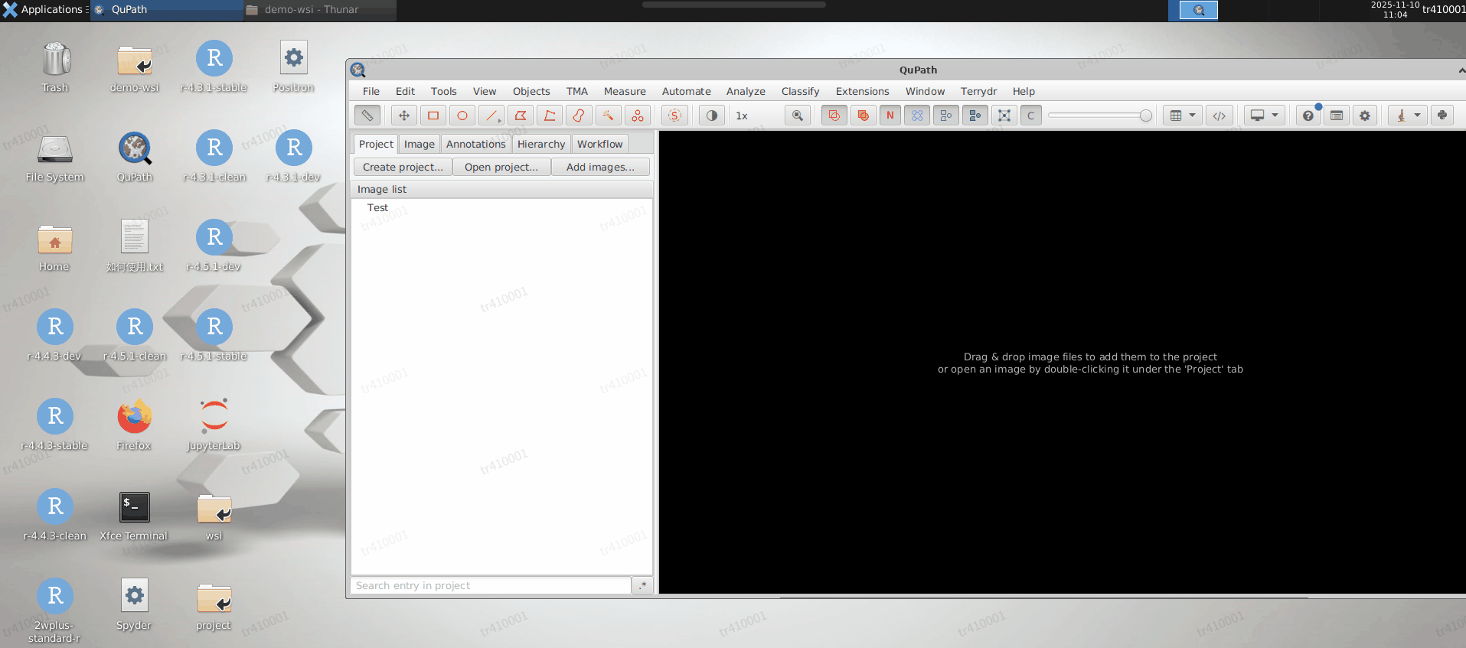
Task: Select the Rectangle drawing tool
Action: point(433,116)
